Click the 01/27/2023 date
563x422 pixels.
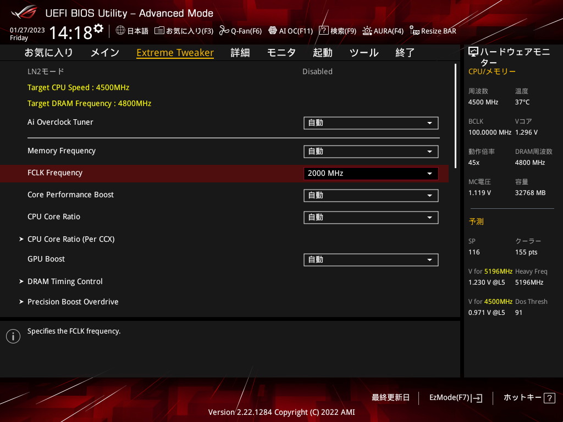[27, 30]
